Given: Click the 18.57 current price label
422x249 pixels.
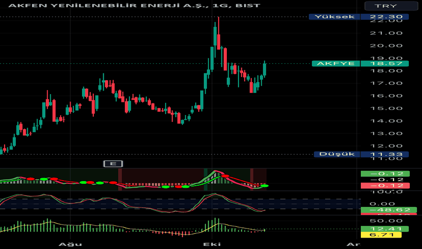Looking at the screenshot, I should coord(385,63).
